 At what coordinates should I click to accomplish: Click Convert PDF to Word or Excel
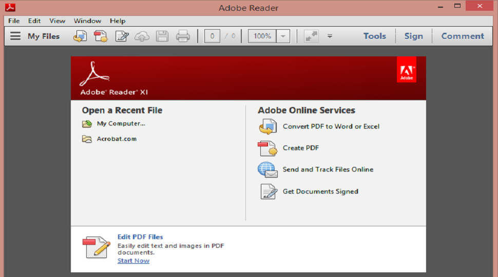coord(331,126)
